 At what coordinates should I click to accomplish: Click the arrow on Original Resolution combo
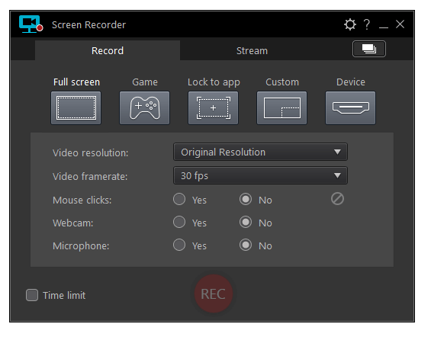pyautogui.click(x=337, y=152)
